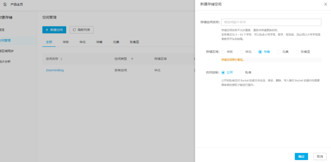This screenshot has height=162, width=331.
Task: Open the 产品主页 link
Action: pyautogui.click(x=17, y=4)
